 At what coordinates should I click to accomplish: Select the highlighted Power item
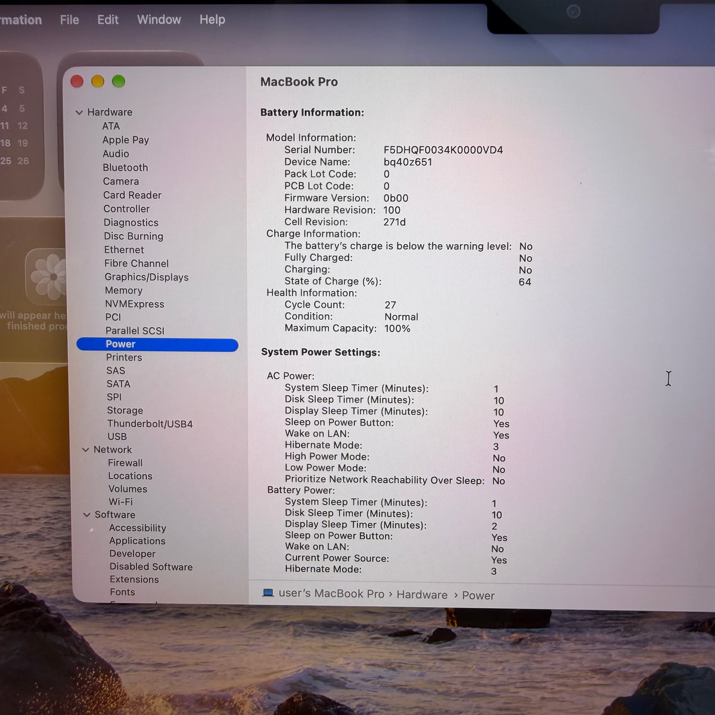click(x=157, y=344)
